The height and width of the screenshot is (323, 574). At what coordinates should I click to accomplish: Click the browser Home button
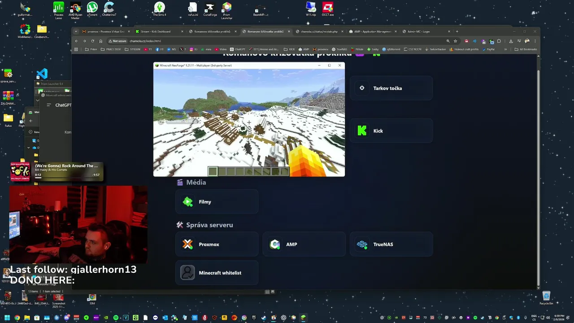100,41
